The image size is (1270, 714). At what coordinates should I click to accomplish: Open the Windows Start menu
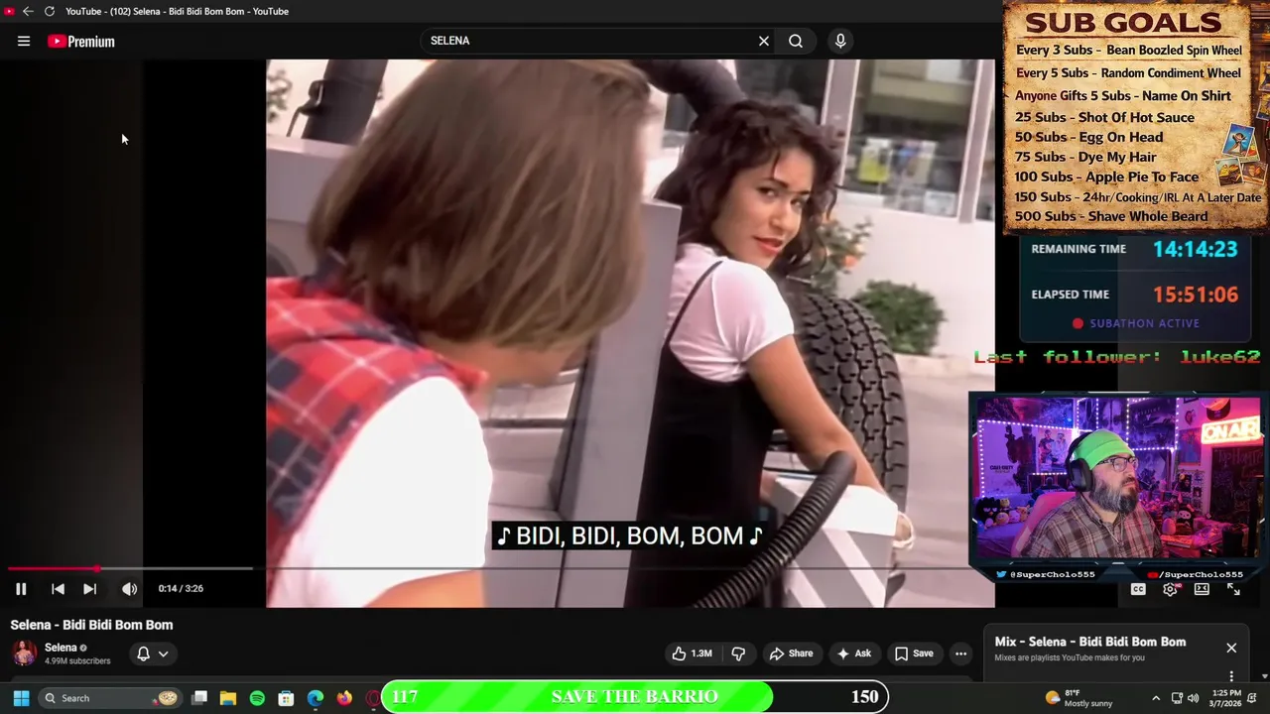(21, 698)
